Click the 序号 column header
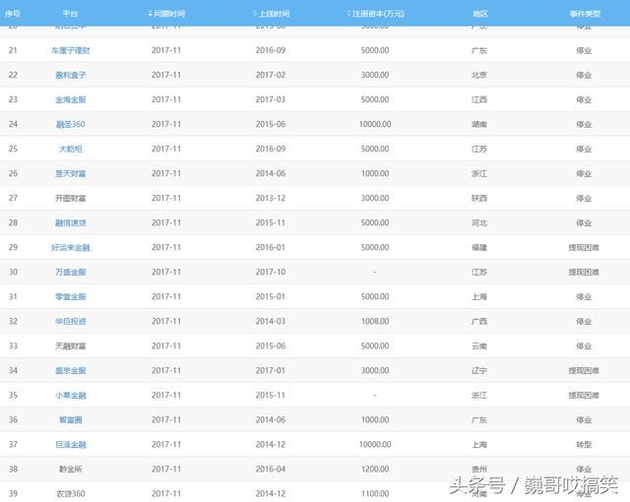Viewport: 630px width, 502px height. click(13, 14)
